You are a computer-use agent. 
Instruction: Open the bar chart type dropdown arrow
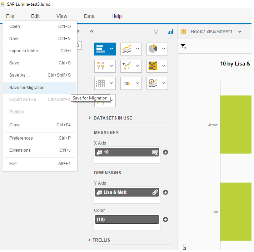point(111,49)
